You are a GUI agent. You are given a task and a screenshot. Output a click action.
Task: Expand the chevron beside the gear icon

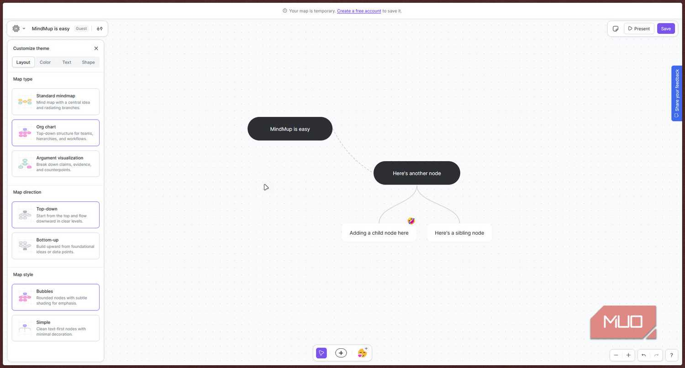point(24,28)
